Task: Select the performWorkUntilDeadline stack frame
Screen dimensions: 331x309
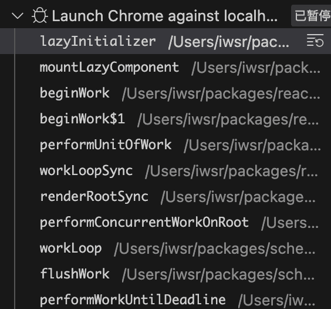Action: [165, 300]
